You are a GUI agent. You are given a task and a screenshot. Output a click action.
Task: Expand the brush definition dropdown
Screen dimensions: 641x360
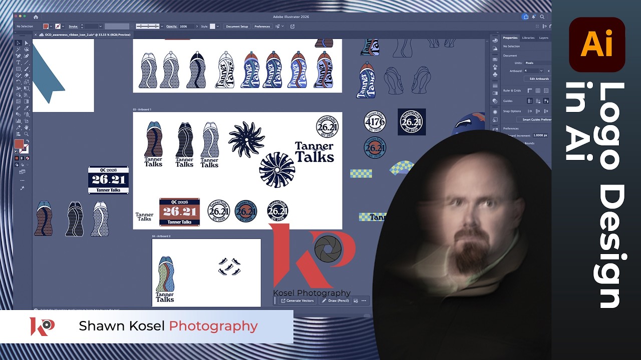tap(163, 26)
